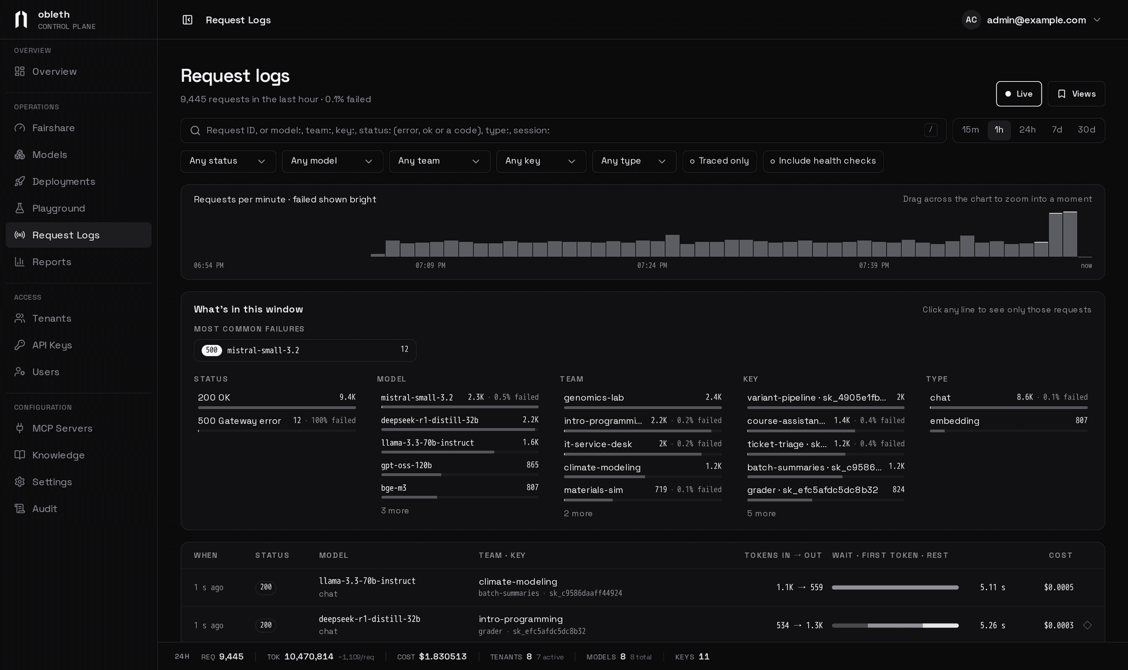The width and height of the screenshot is (1128, 670).
Task: Select the 15m time range
Action: click(x=971, y=130)
